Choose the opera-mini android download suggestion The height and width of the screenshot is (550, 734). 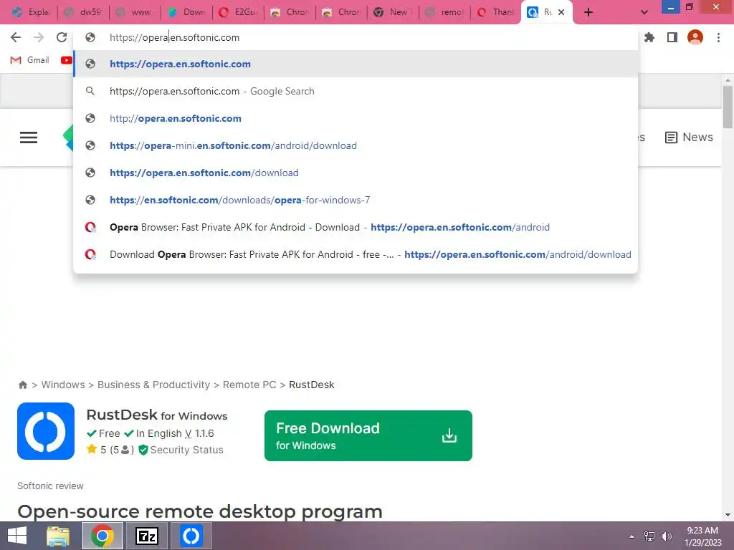pyautogui.click(x=356, y=145)
